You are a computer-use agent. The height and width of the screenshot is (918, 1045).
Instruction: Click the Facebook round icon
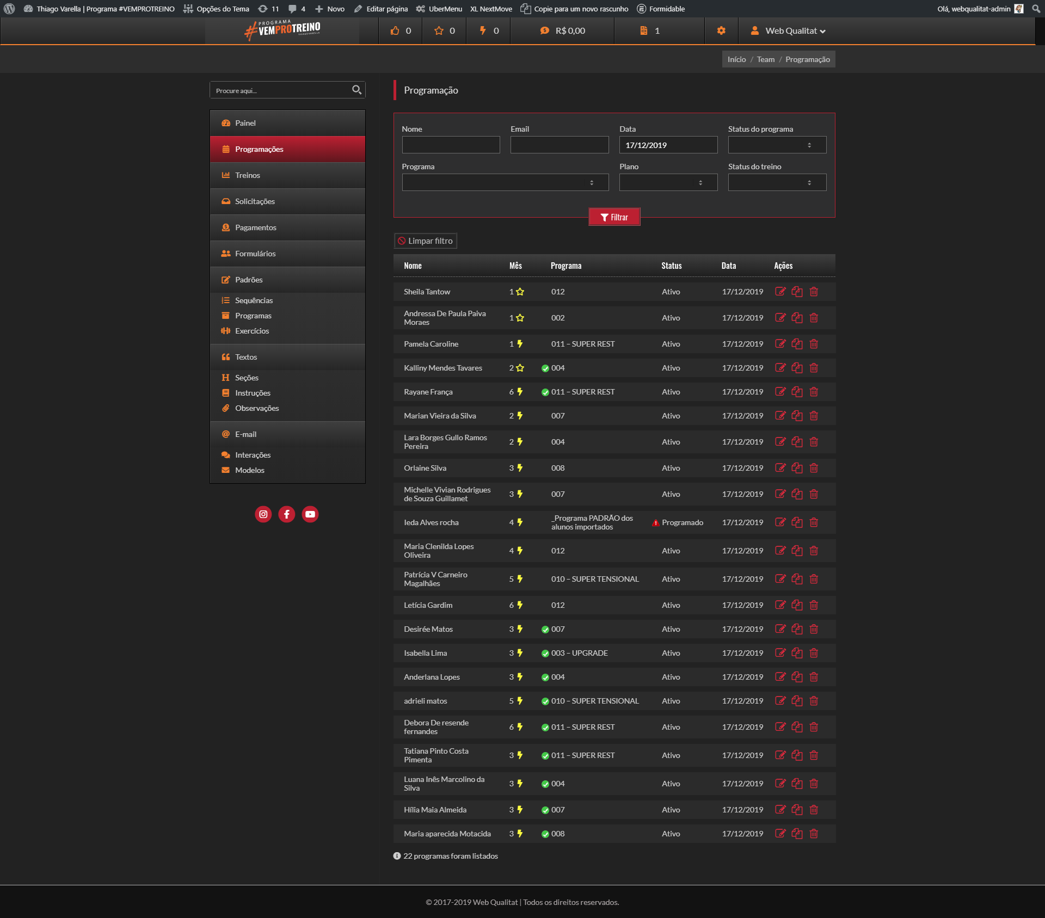click(287, 514)
